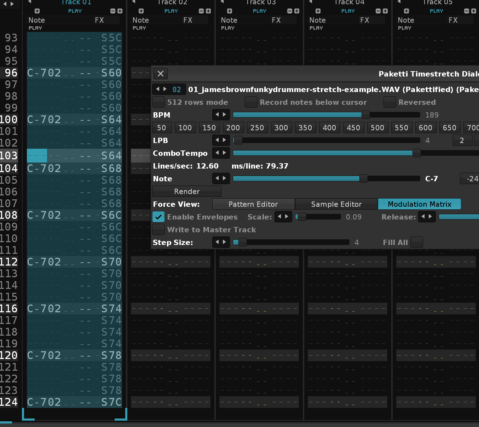479x427 pixels.
Task: Click the add note column plus icon on Track 04
Action: pos(318,11)
